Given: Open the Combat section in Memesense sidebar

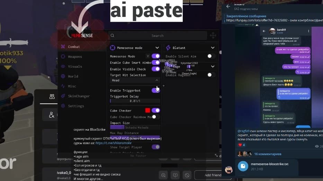Looking at the screenshot, I should [x=74, y=47].
